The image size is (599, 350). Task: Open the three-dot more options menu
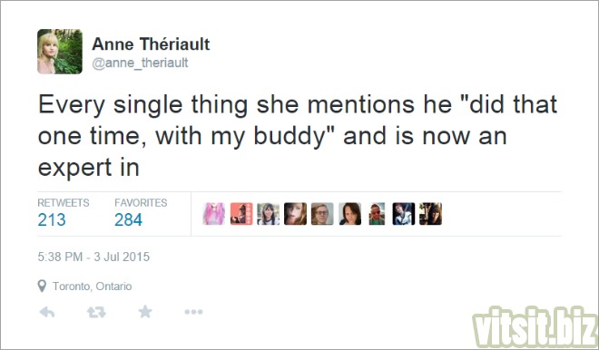coord(193,312)
